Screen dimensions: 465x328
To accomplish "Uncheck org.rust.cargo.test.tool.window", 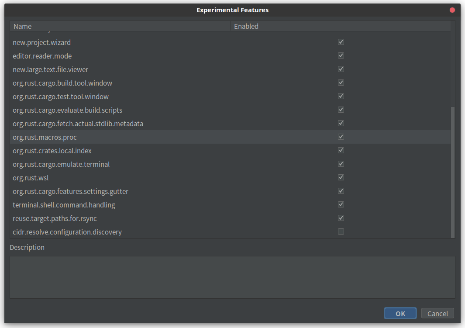I will click(x=341, y=96).
